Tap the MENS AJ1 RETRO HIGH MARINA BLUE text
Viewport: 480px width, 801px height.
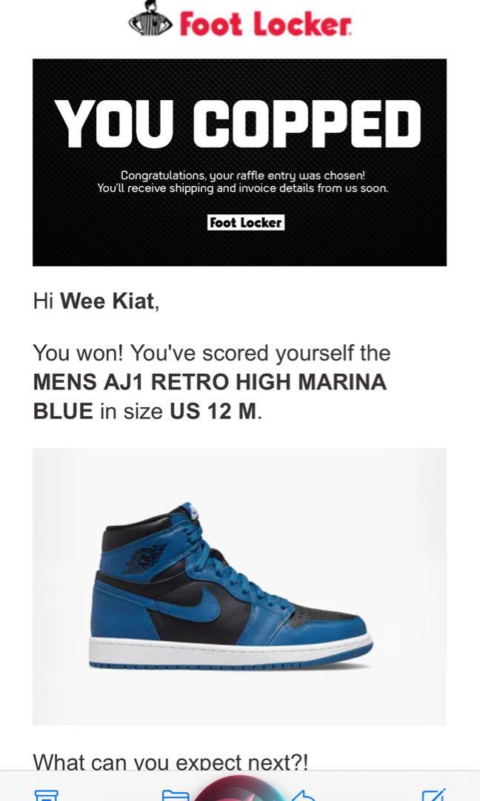210,396
